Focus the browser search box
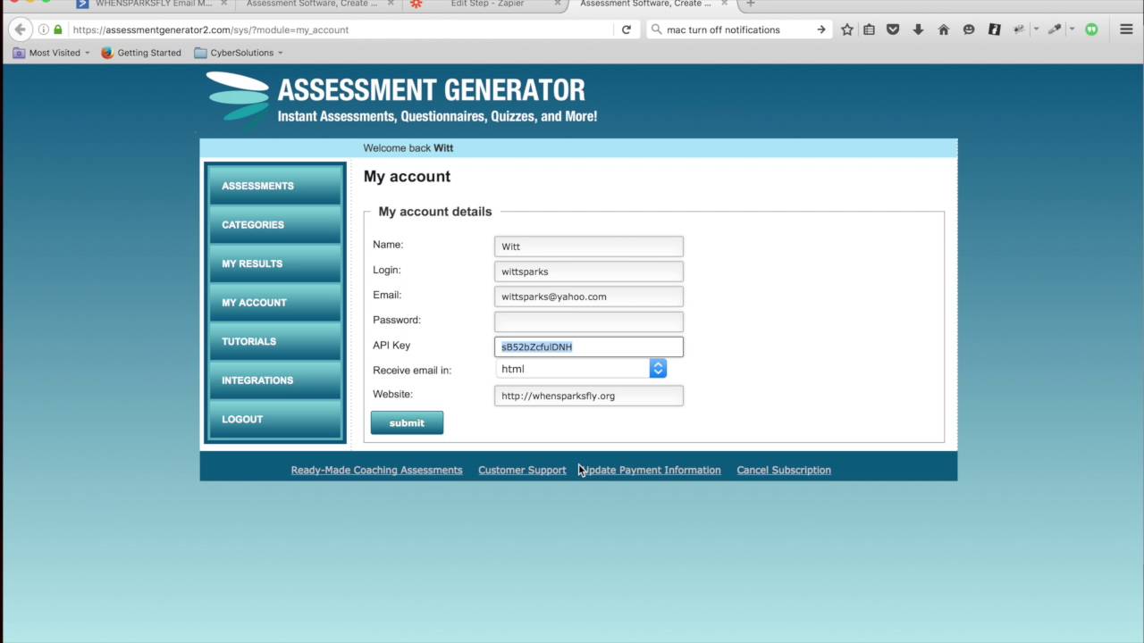1144x643 pixels. (x=737, y=29)
